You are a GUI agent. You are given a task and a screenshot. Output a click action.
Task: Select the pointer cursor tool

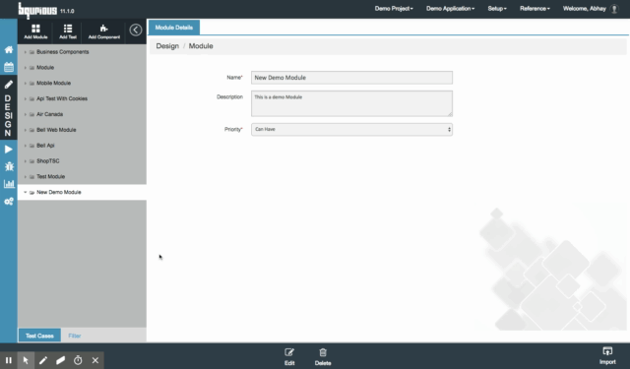[26, 360]
